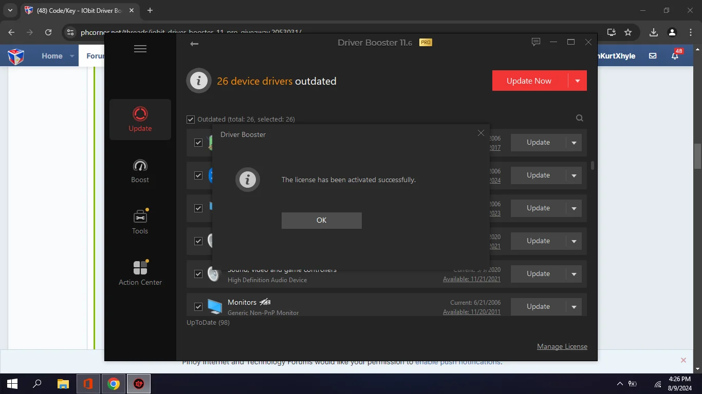Expand the Home menu arrow on forum navbar
This screenshot has height=394, width=702.
72,56
